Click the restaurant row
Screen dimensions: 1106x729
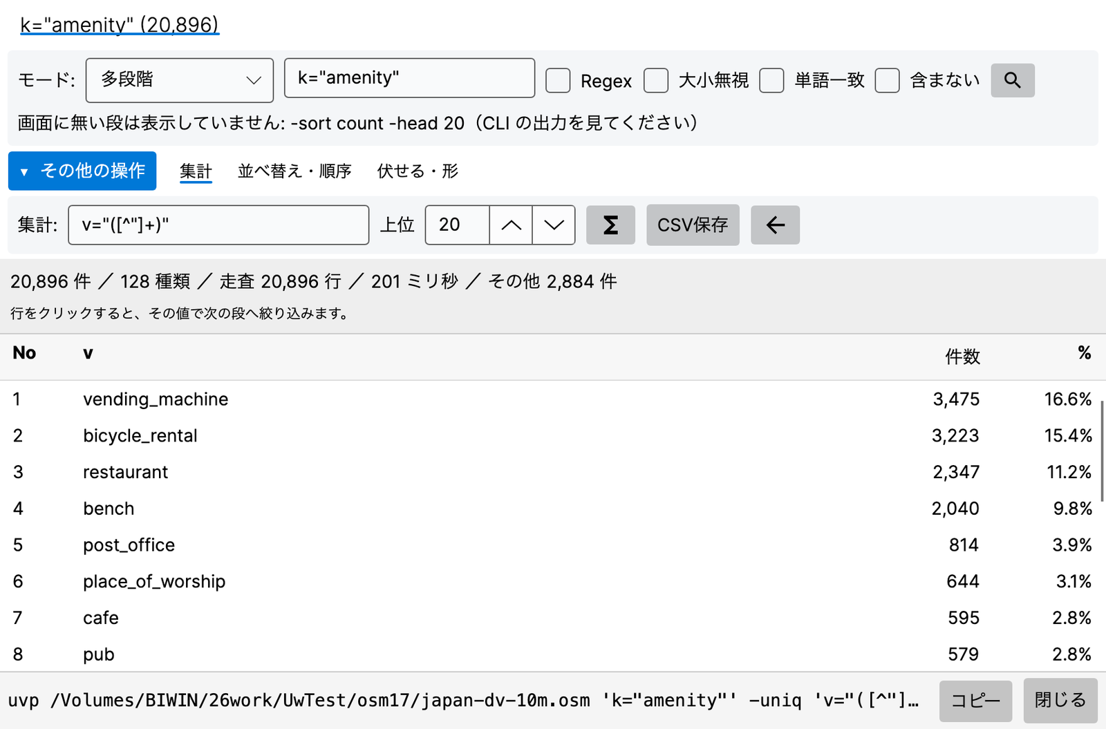tap(553, 472)
